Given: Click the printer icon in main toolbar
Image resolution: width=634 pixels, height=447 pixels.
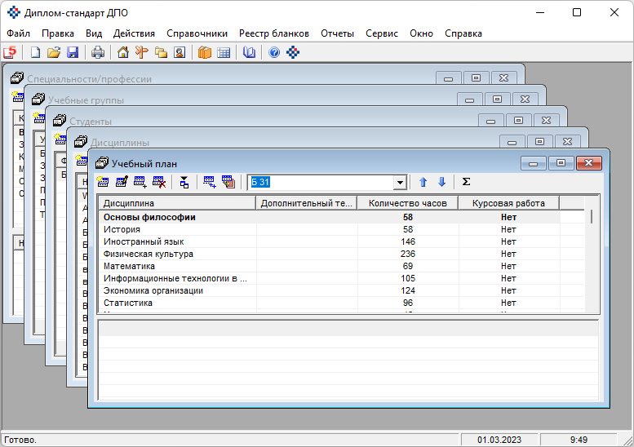Looking at the screenshot, I should pyautogui.click(x=98, y=53).
